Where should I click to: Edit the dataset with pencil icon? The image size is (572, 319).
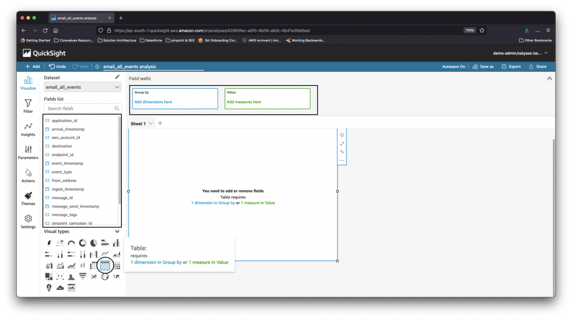click(117, 77)
